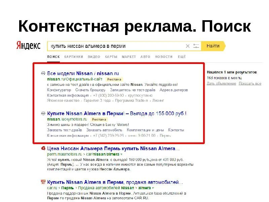Click 'Контактная информация' under luckymotors ad
The width and height of the screenshot is (269, 202).
click(x=68, y=136)
